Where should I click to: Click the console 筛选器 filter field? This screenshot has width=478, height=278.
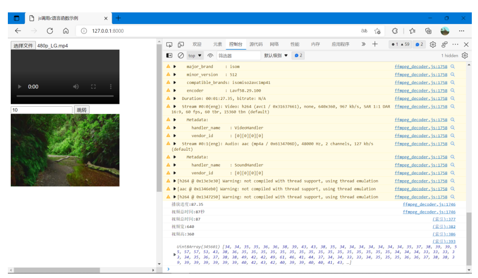[x=238, y=55]
